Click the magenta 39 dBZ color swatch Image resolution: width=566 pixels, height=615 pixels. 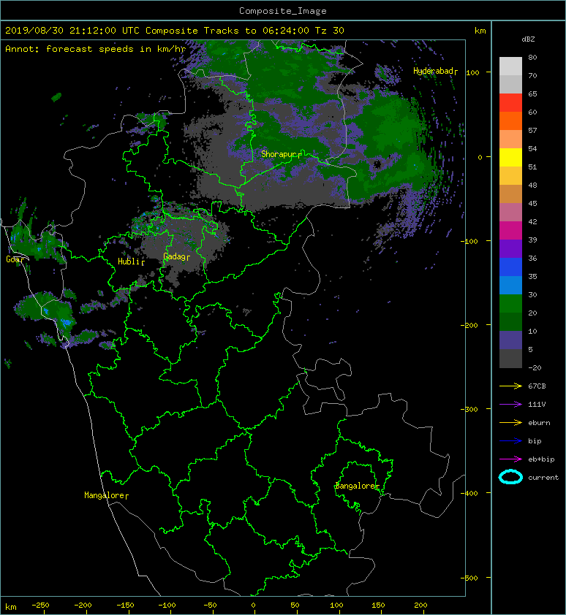(510, 230)
